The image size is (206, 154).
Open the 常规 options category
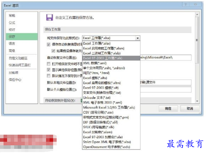[x=22, y=16]
